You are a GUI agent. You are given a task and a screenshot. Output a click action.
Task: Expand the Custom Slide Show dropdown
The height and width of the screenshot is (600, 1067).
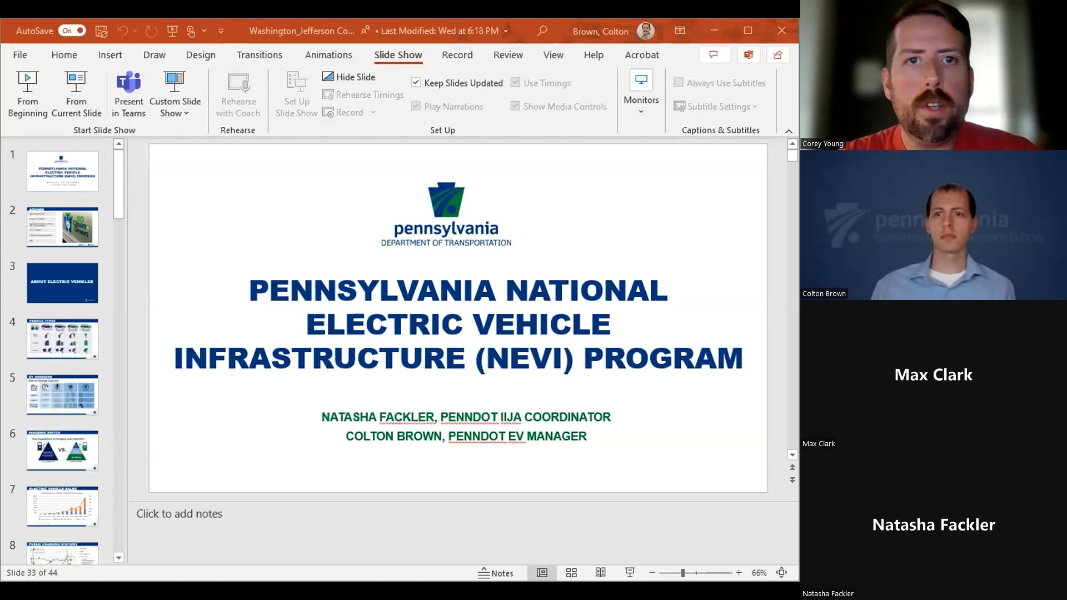click(175, 94)
